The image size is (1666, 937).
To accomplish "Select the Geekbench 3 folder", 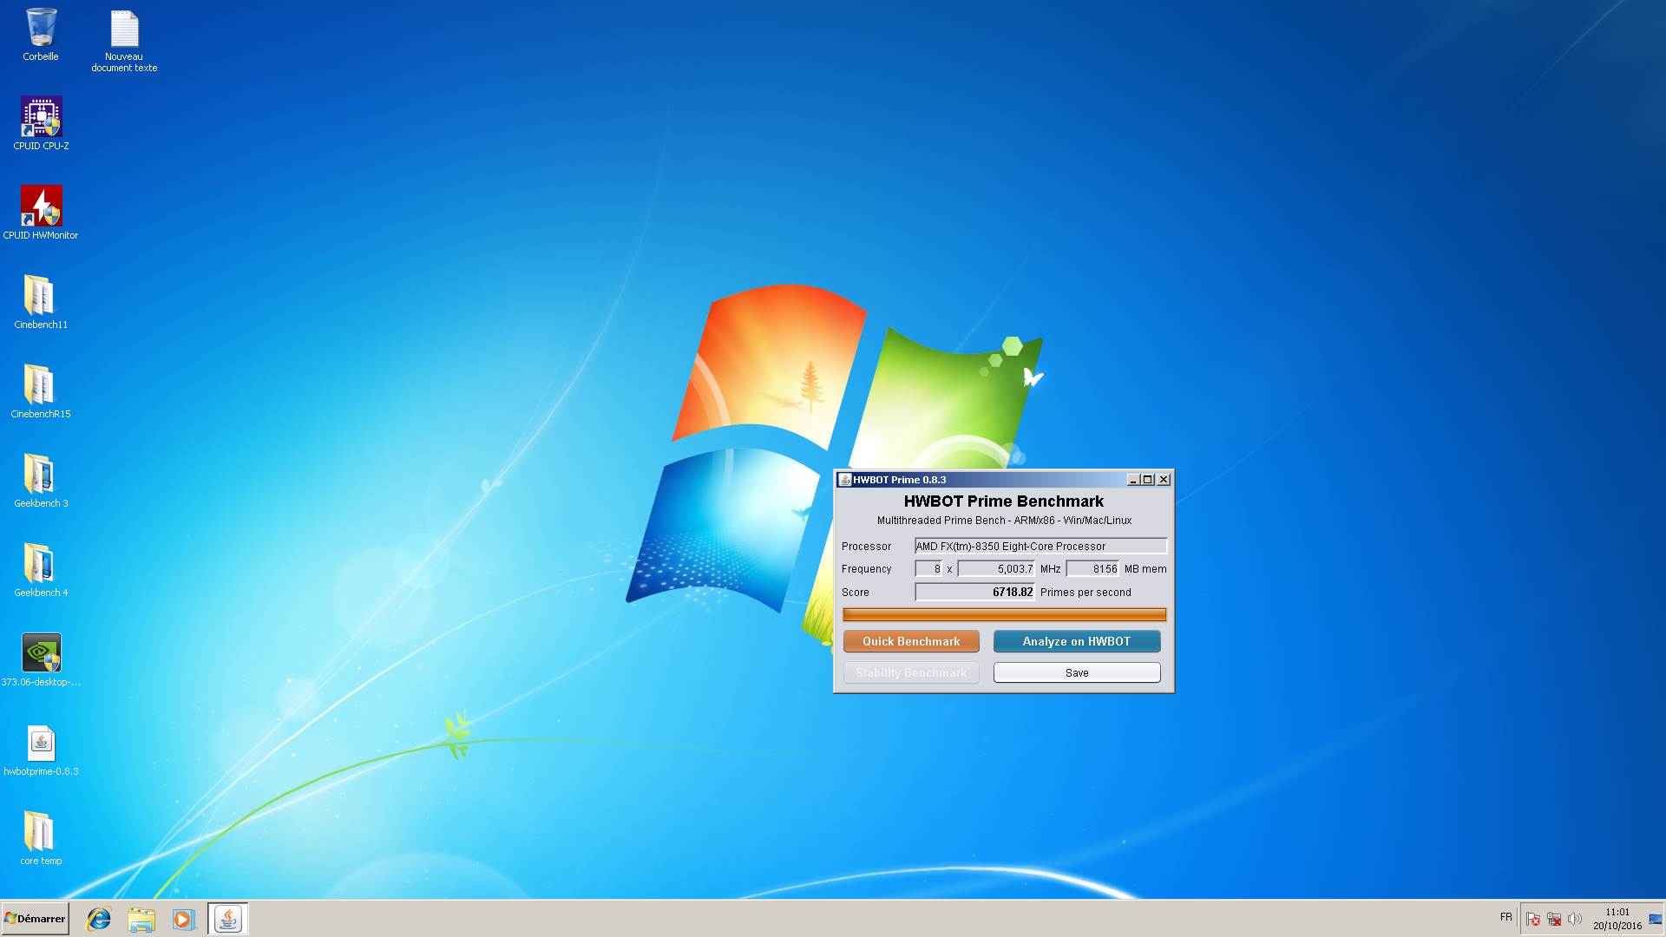I will [x=41, y=481].
